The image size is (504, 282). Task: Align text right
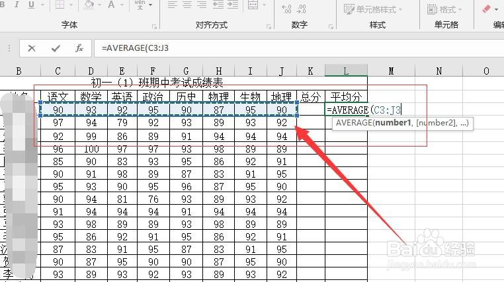tap(202, 5)
